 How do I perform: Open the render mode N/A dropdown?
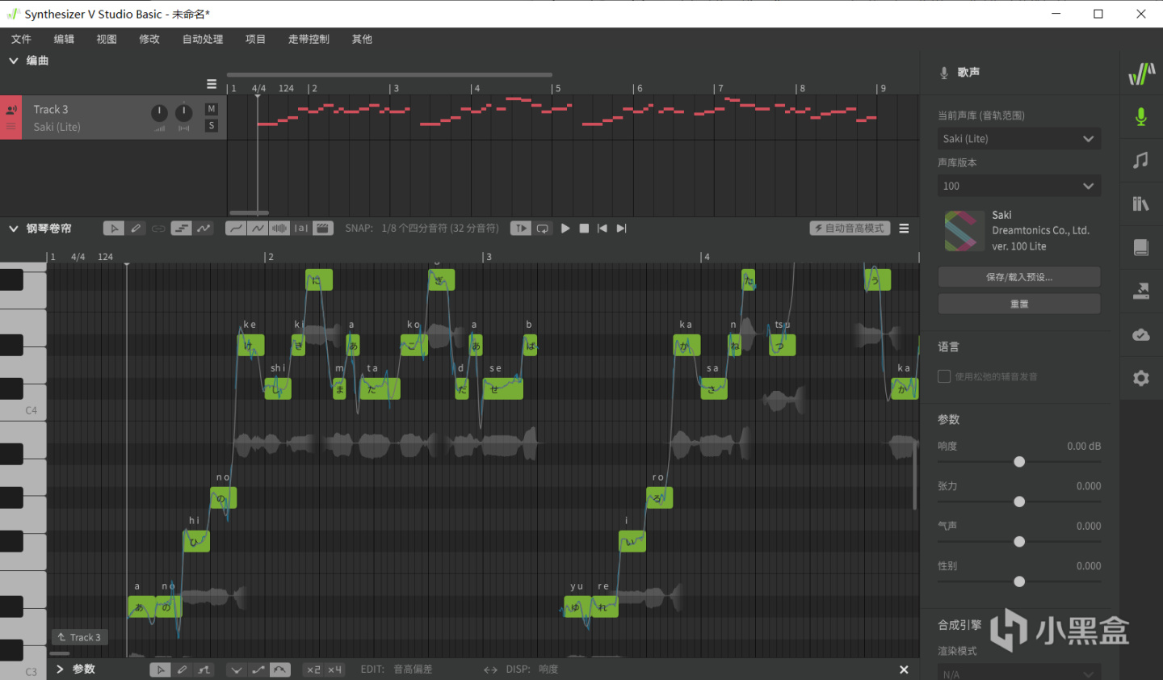click(1019, 673)
